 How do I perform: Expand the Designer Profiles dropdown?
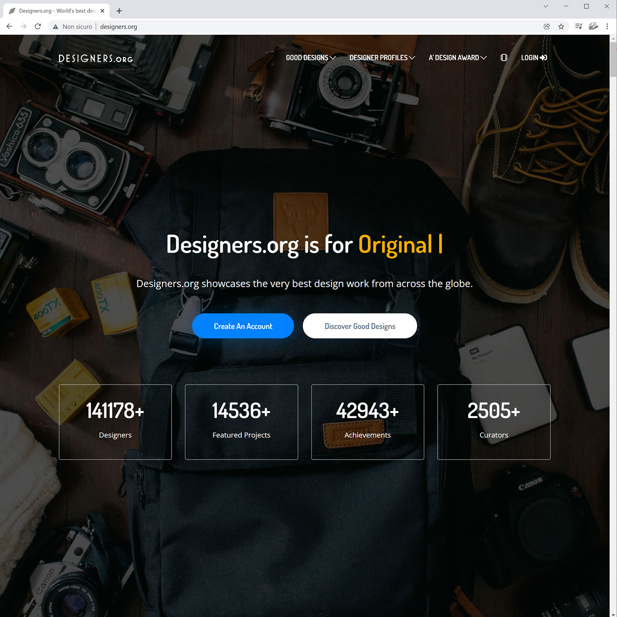pos(382,58)
